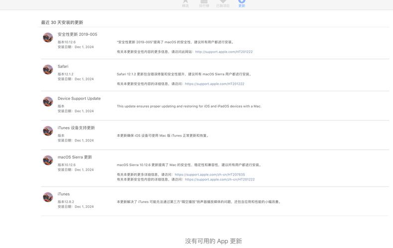This screenshot has width=393, height=248.
Task: Click the "安全性更新 2019-005"提高了 macOS description
Action: tap(176, 42)
